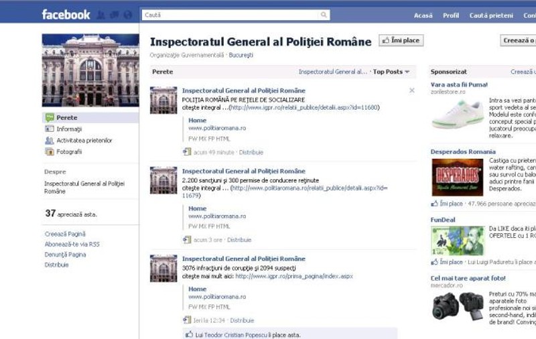Click Creează Pagină link

coord(65,234)
